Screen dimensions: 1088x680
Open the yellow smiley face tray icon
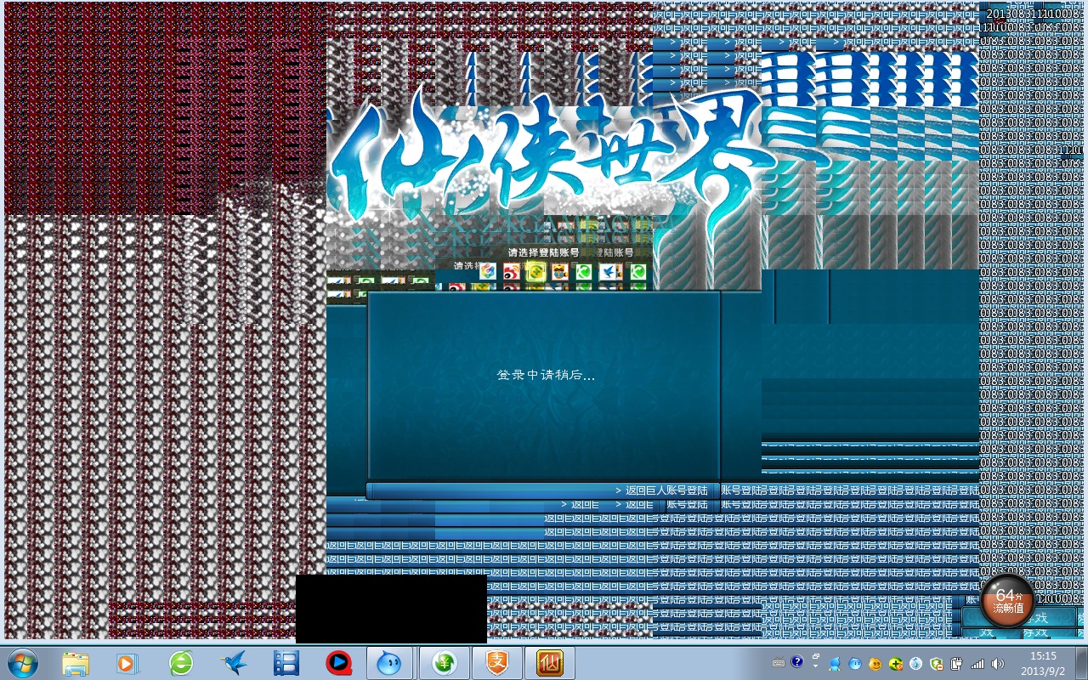[x=875, y=664]
